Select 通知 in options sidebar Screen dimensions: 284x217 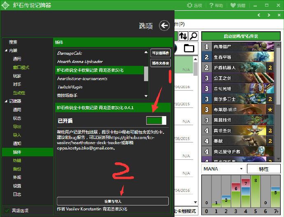(x=17, y=143)
